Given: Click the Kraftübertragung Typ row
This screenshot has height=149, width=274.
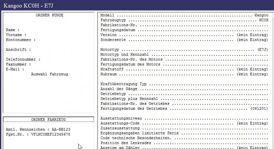Looking at the screenshot, I should 184,84.
